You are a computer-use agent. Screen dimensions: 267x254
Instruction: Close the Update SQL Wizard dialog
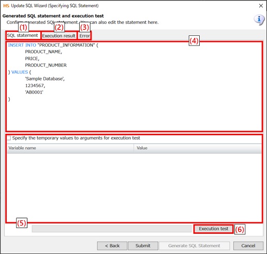pyautogui.click(x=261, y=6)
